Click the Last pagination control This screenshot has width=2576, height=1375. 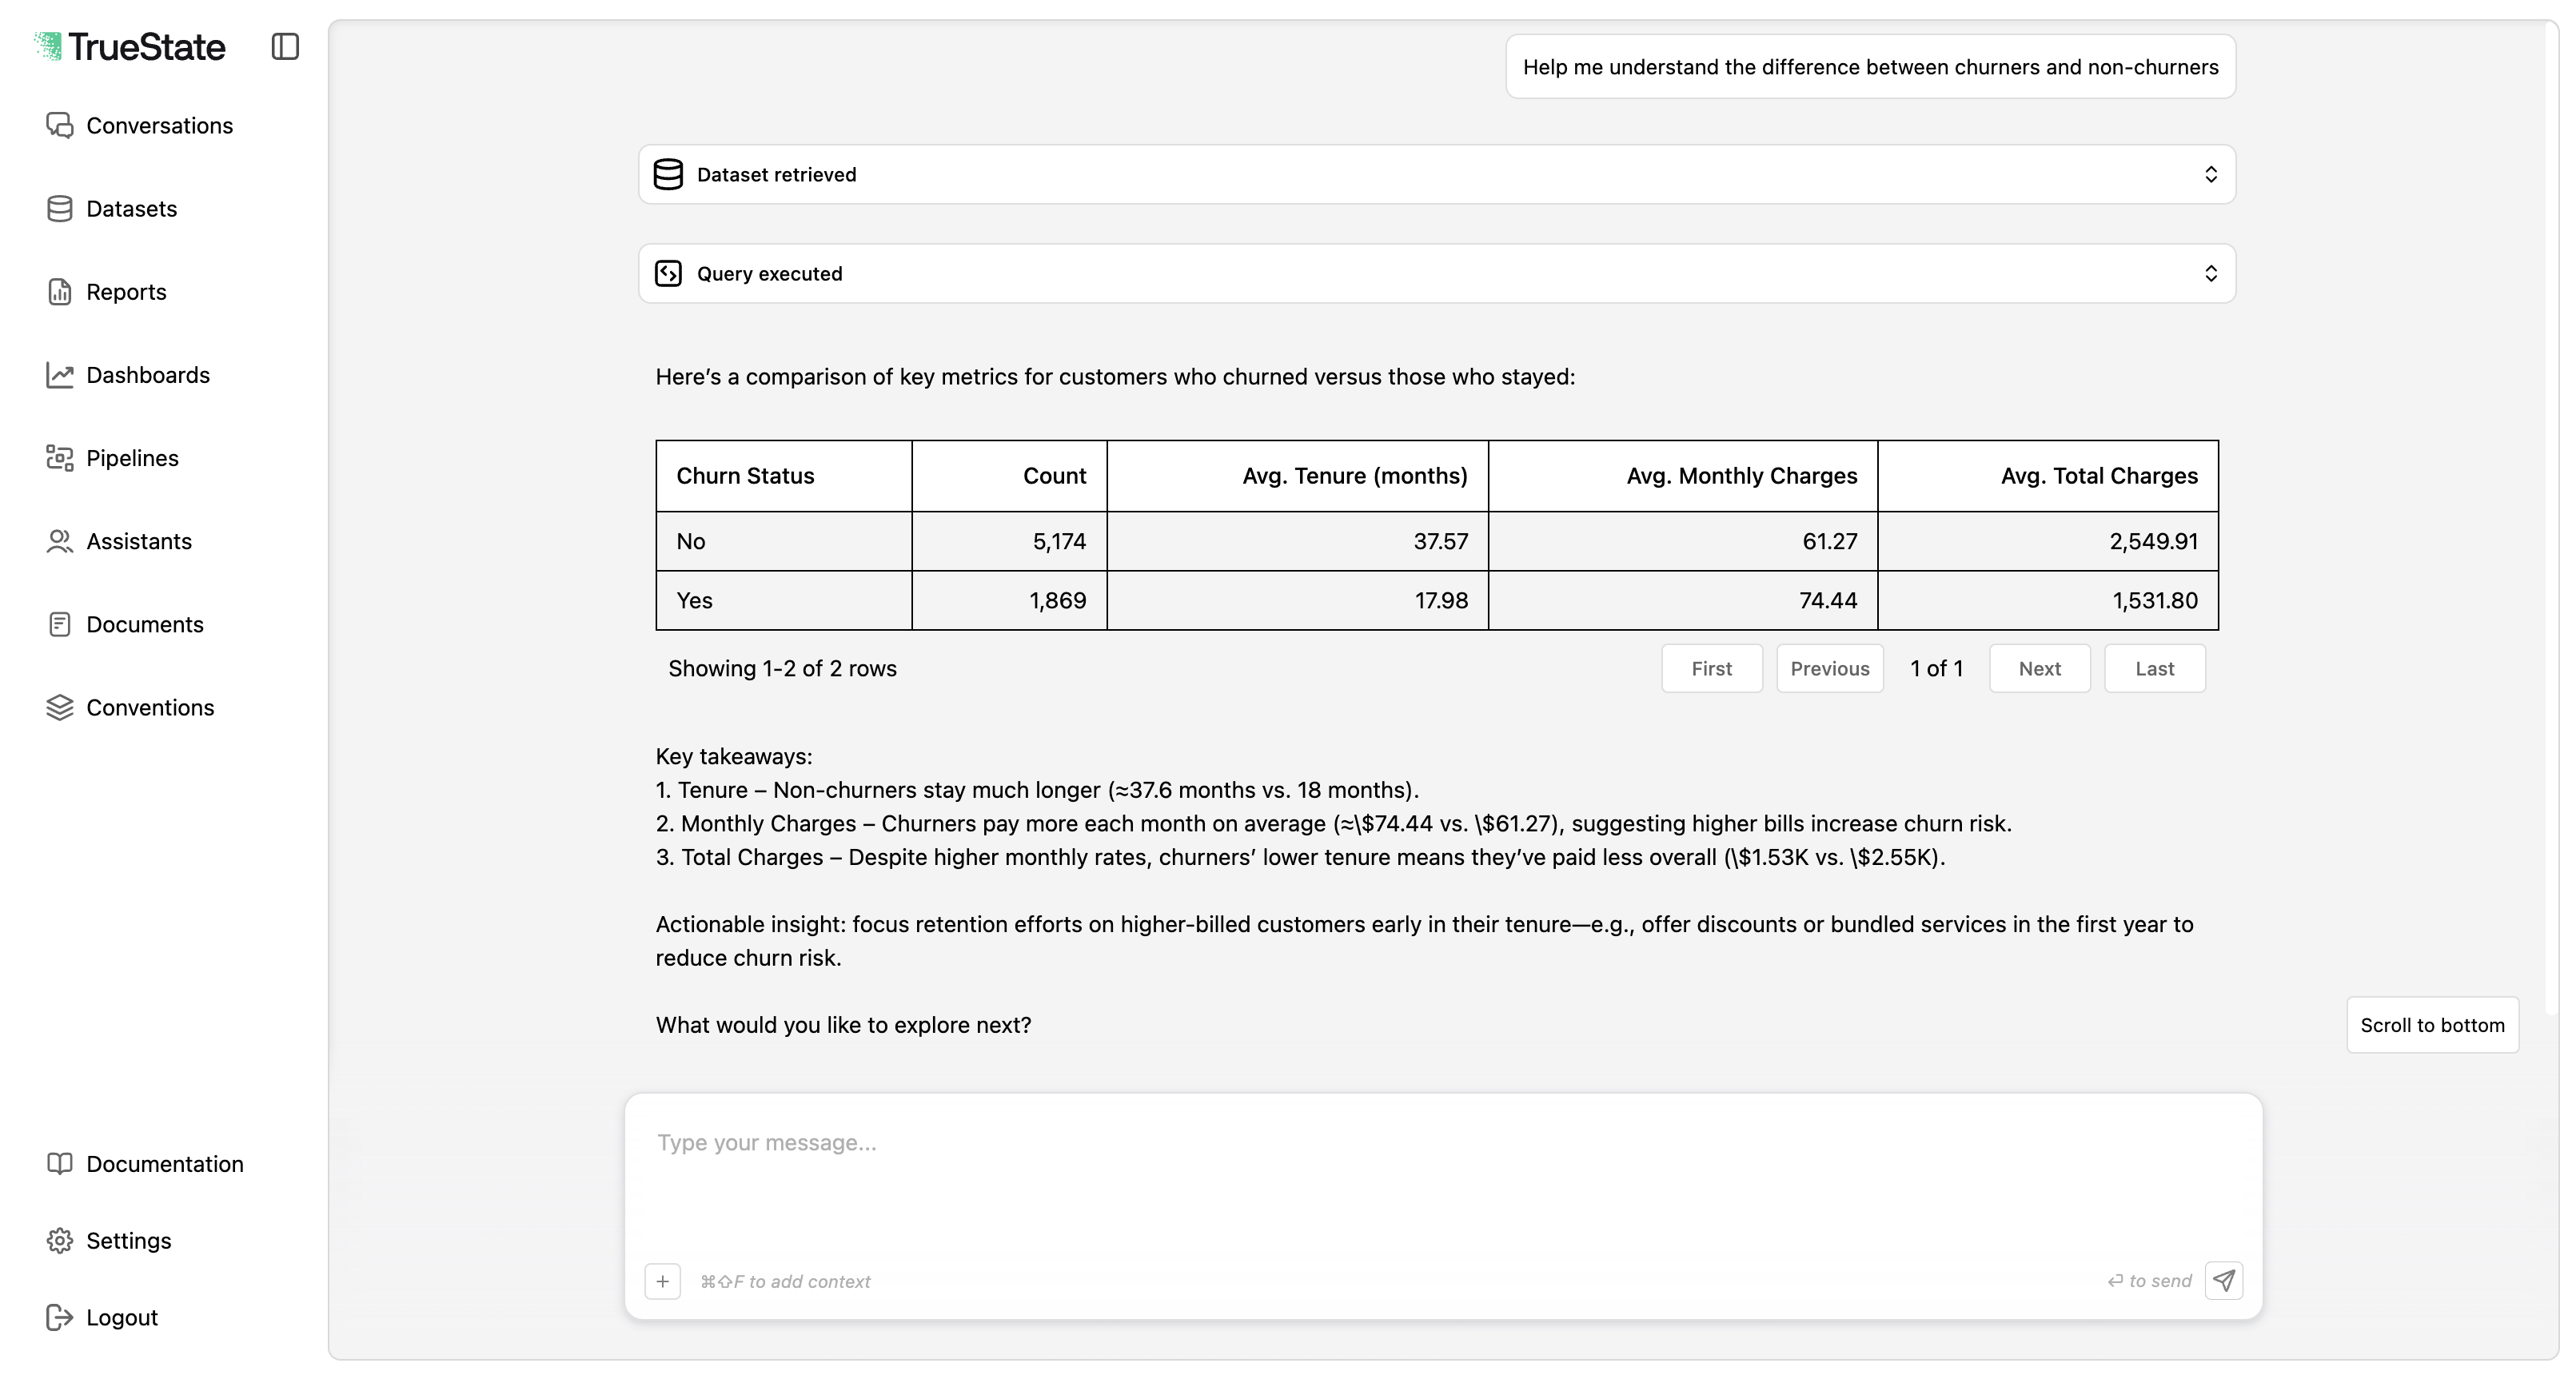2155,668
